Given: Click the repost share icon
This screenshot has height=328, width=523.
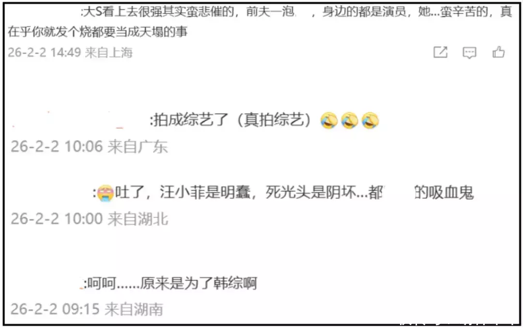Looking at the screenshot, I should tap(440, 52).
